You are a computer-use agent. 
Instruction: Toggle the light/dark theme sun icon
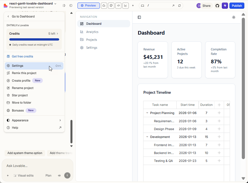pos(234,17)
